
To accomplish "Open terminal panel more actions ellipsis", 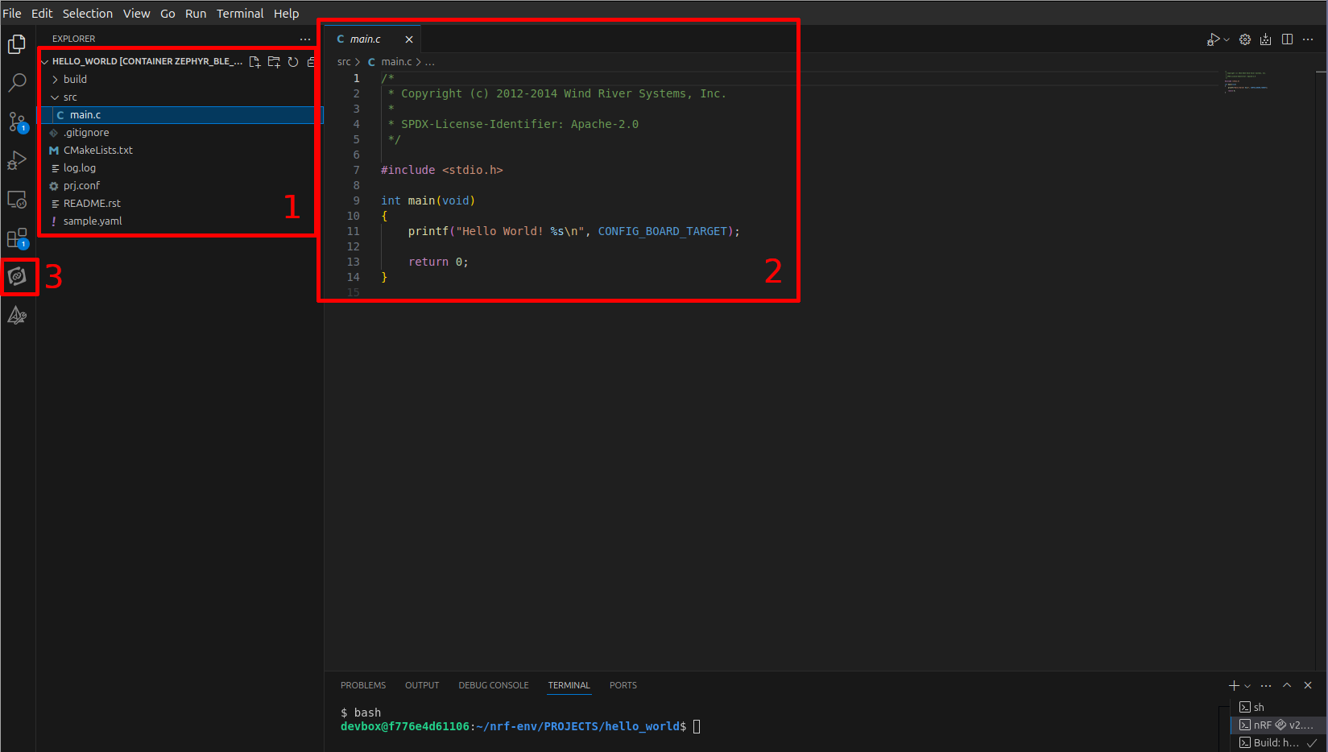I will pos(1266,686).
